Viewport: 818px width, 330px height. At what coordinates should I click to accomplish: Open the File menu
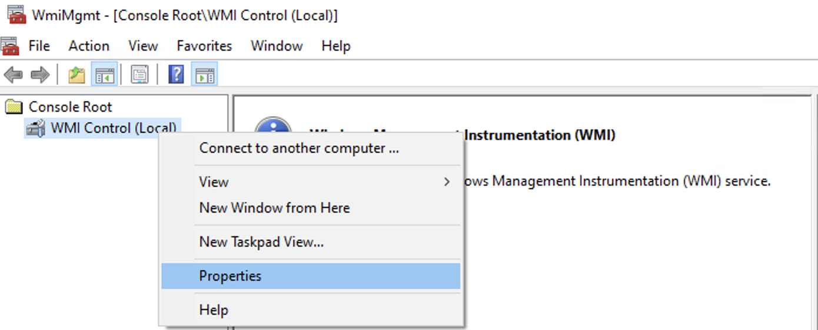pyautogui.click(x=39, y=46)
